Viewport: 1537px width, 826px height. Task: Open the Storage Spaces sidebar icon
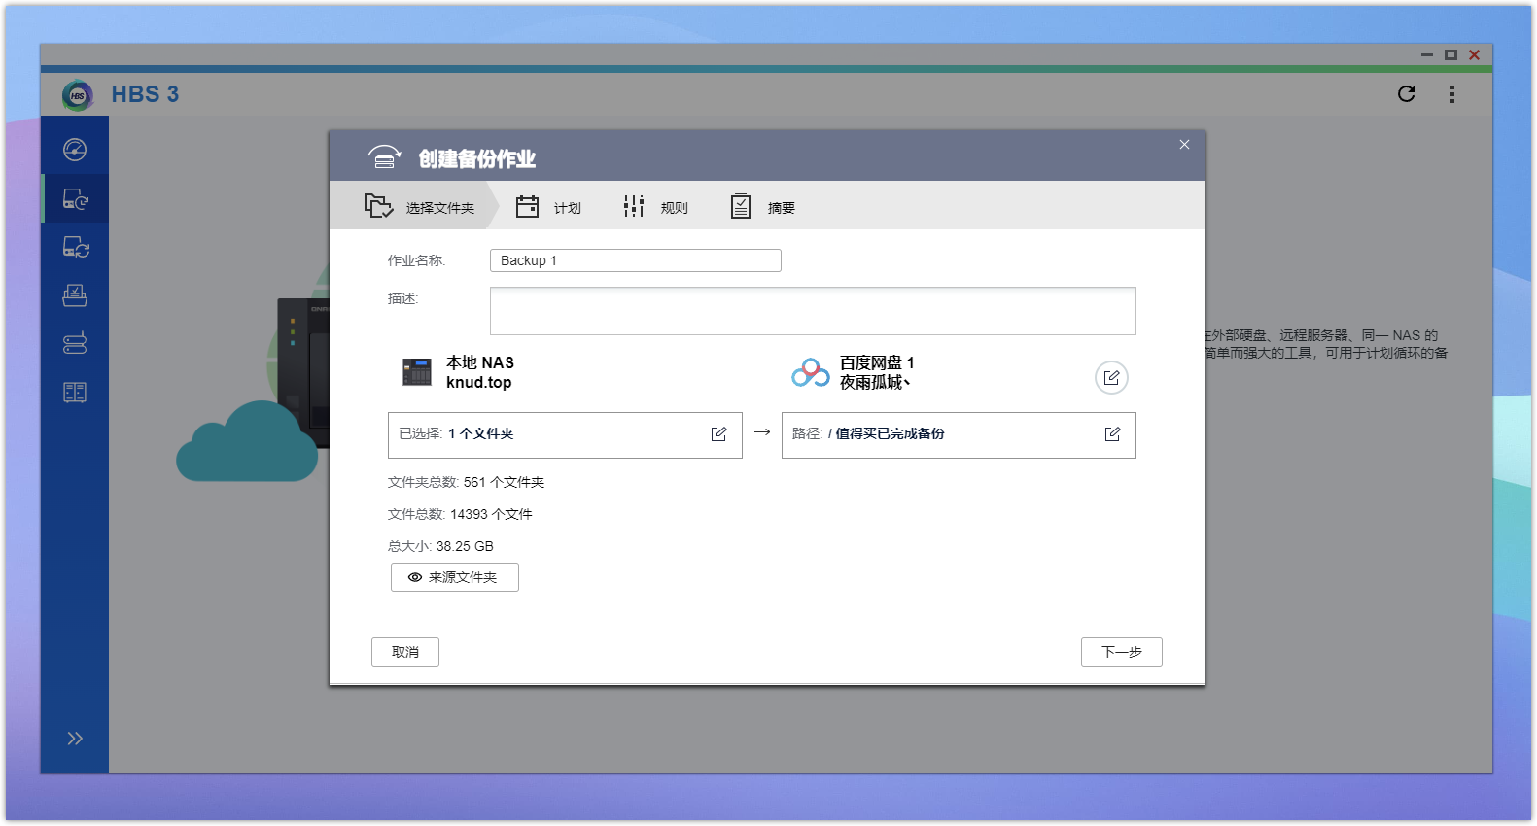pyautogui.click(x=75, y=343)
